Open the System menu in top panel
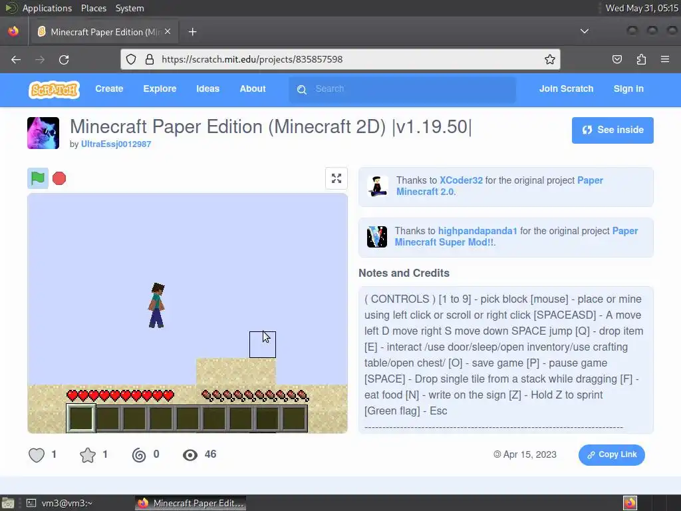 click(130, 8)
